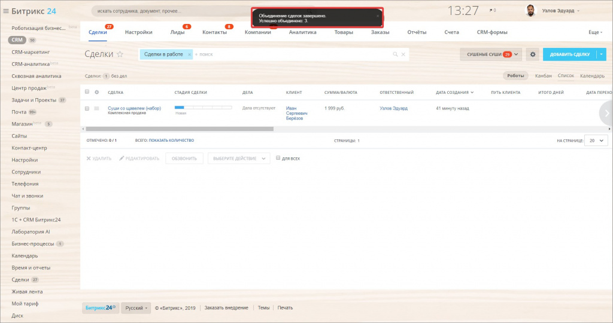Screen dimensions: 613x323
Task: Open the Счета tab
Action: (451, 32)
